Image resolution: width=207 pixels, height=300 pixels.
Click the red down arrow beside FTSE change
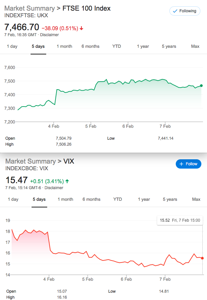pos(81,29)
